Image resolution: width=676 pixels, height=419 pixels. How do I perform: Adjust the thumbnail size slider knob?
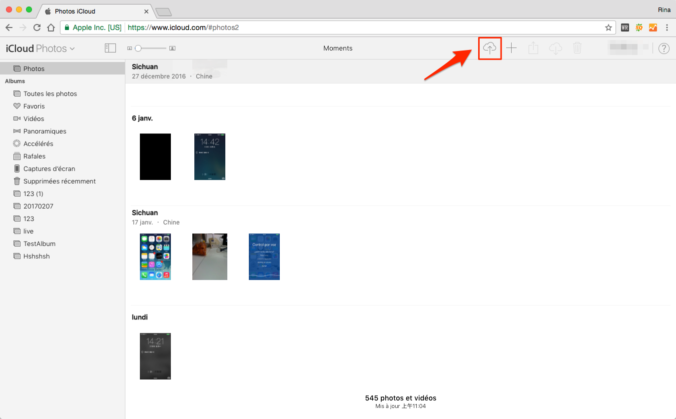coord(138,48)
